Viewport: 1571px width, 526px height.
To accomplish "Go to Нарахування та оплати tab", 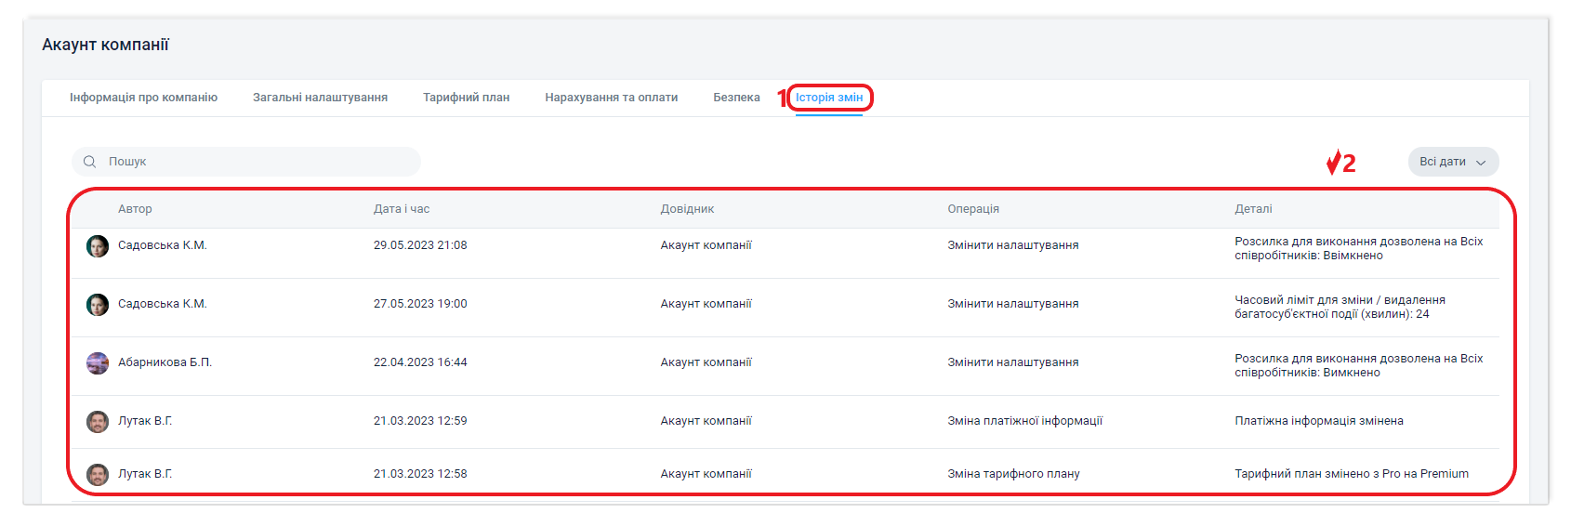I will 611,98.
